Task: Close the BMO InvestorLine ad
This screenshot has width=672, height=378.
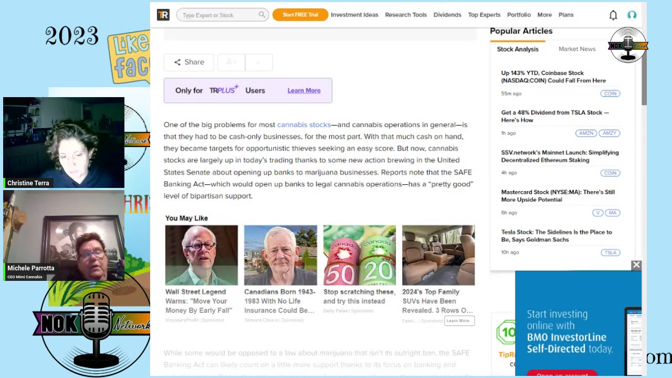Action: pyautogui.click(x=636, y=265)
